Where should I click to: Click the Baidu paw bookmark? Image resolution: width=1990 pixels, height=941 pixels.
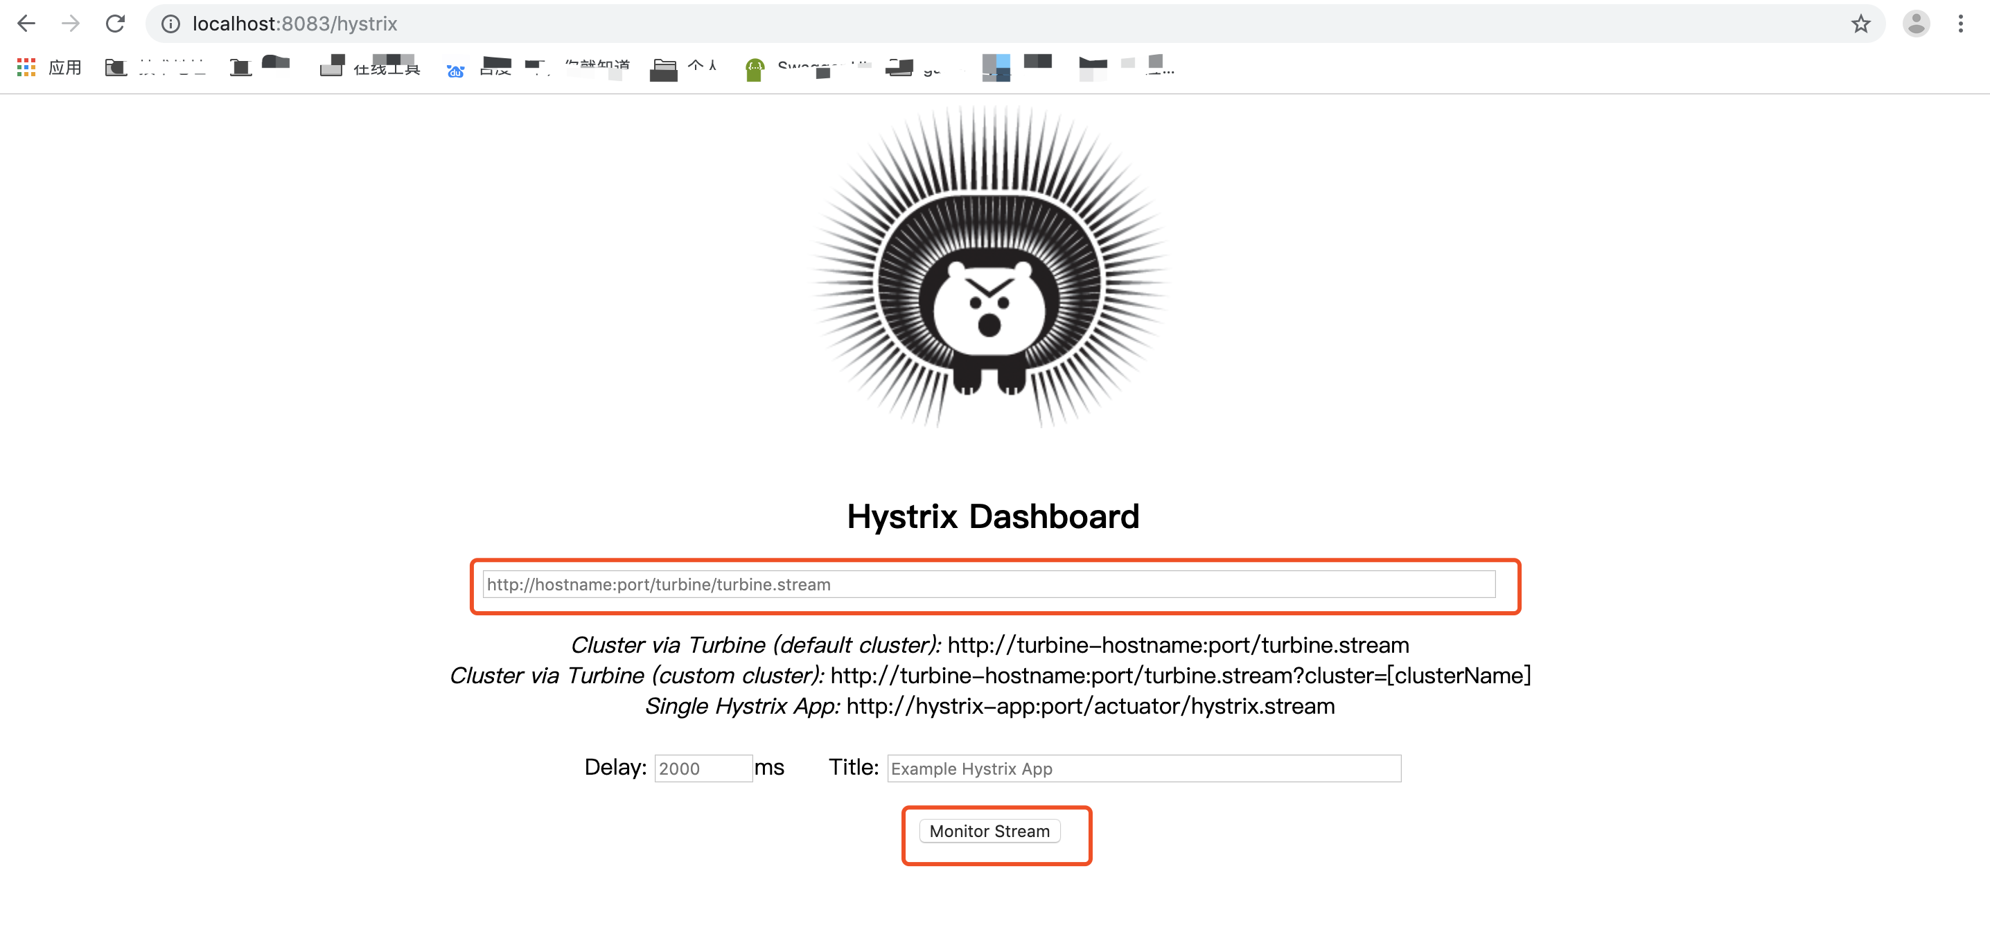tap(456, 70)
